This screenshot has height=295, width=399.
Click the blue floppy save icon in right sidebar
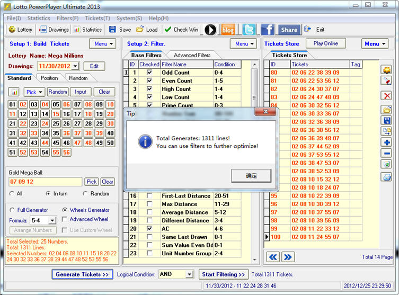386,120
